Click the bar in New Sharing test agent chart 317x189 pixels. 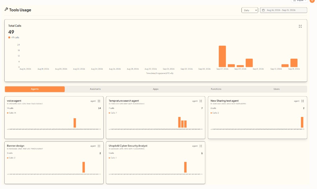pyautogui.click(x=302, y=122)
